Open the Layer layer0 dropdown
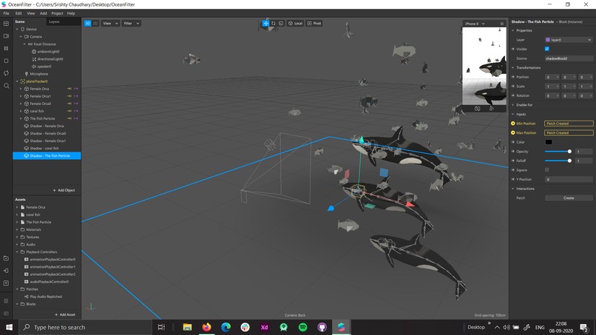Screen dimensions: 596x335 point(569,40)
